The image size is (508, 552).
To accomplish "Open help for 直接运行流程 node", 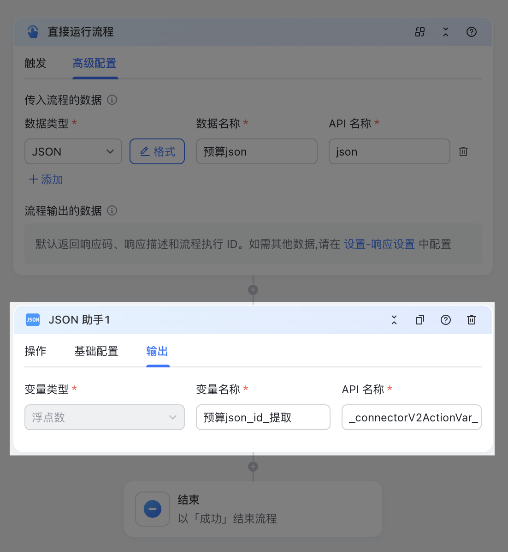I will click(471, 32).
